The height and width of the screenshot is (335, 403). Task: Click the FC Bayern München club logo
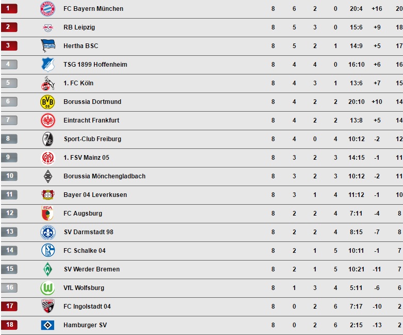(x=48, y=9)
